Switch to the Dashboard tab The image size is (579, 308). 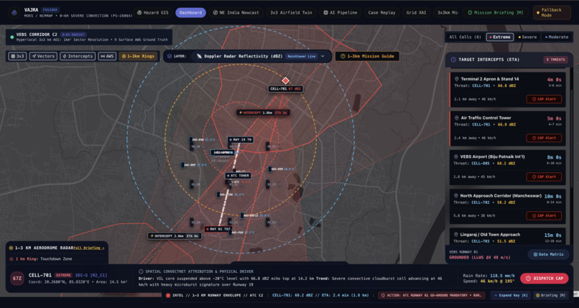(190, 12)
